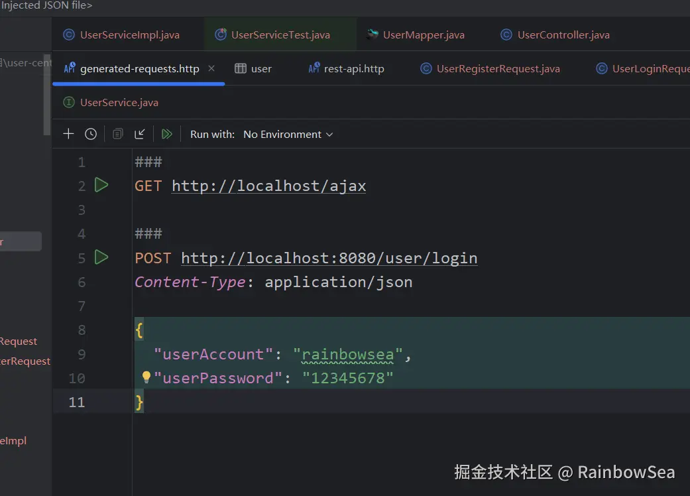Screen dimensions: 690x496
Task: Click the import arrow icon in toolbar
Action: coord(139,134)
